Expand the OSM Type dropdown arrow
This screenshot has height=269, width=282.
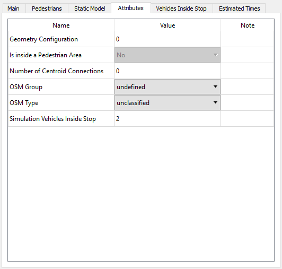pyautogui.click(x=215, y=102)
